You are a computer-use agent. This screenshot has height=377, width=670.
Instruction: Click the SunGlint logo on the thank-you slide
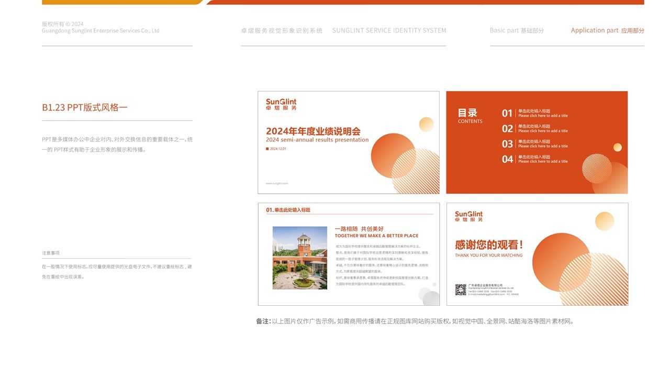tap(468, 217)
